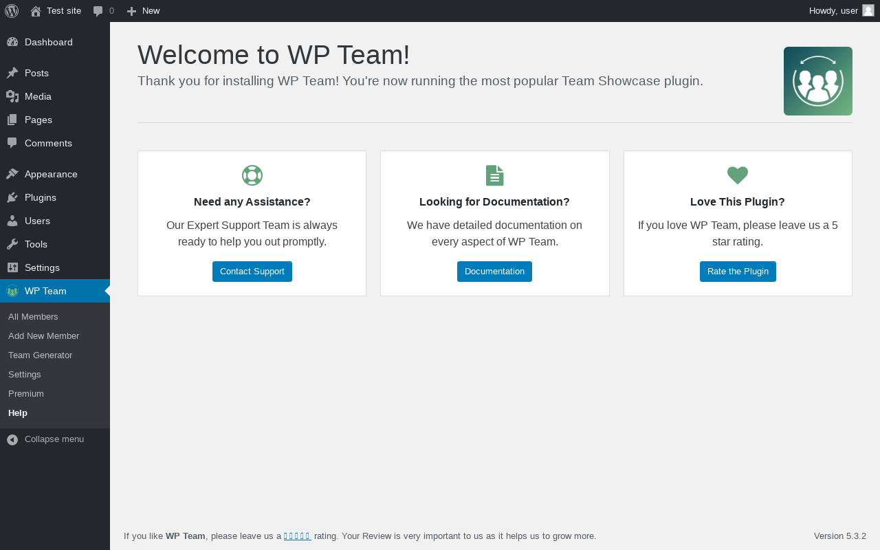Click the Dashboard gauge icon

[12, 42]
